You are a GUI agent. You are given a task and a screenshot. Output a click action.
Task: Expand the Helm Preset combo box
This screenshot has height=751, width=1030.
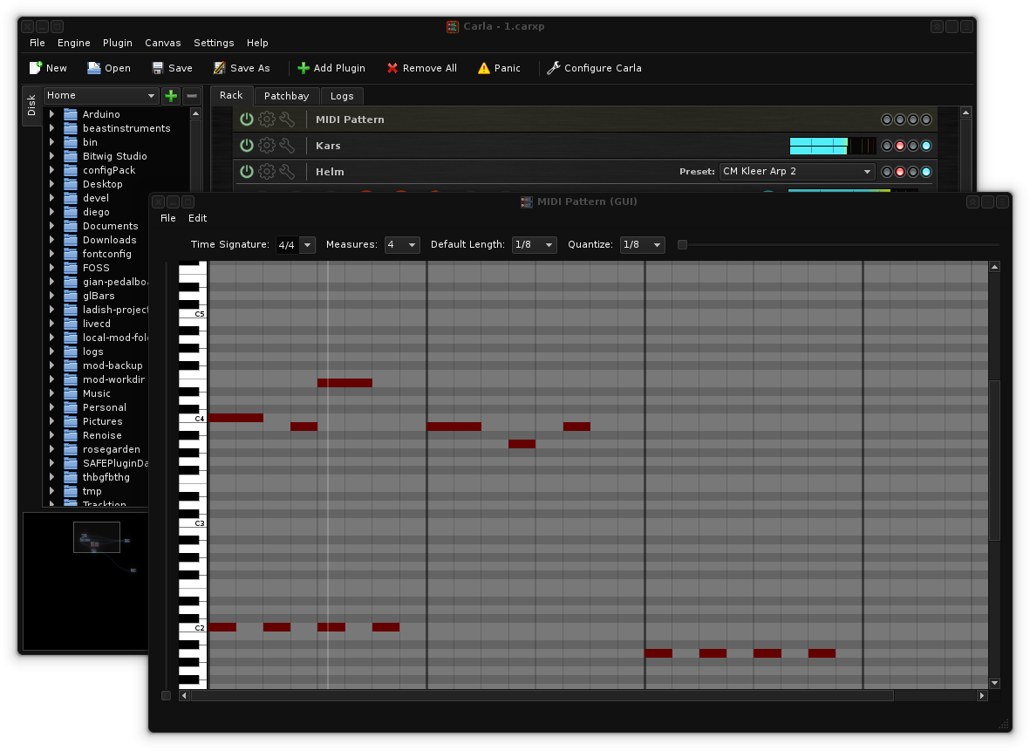[x=797, y=172]
